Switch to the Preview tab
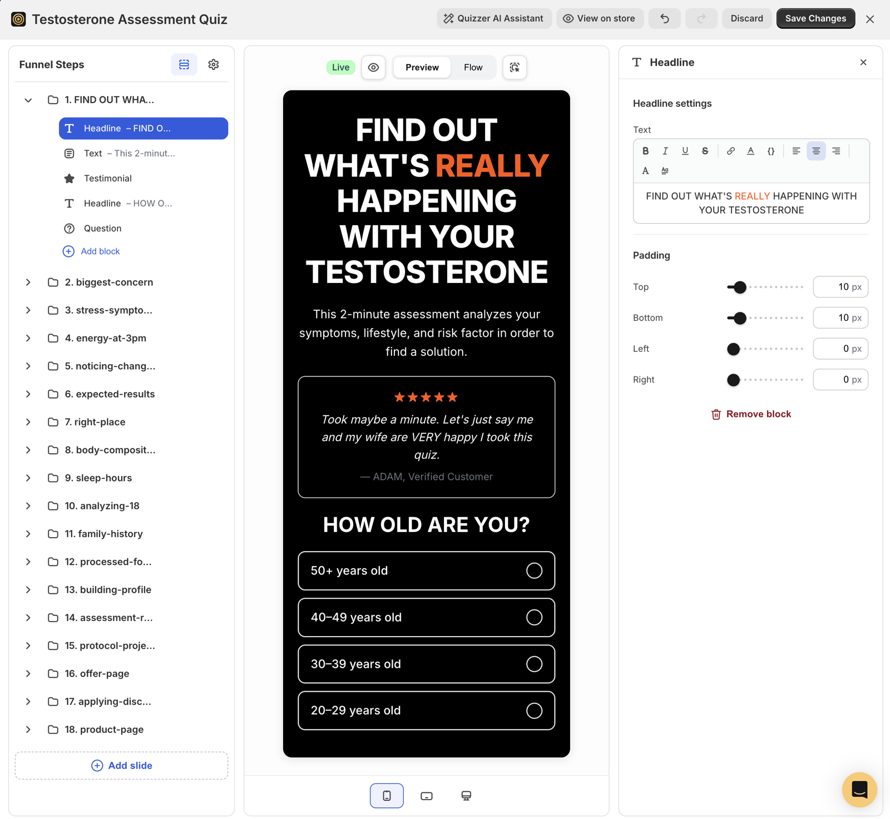 tap(422, 67)
